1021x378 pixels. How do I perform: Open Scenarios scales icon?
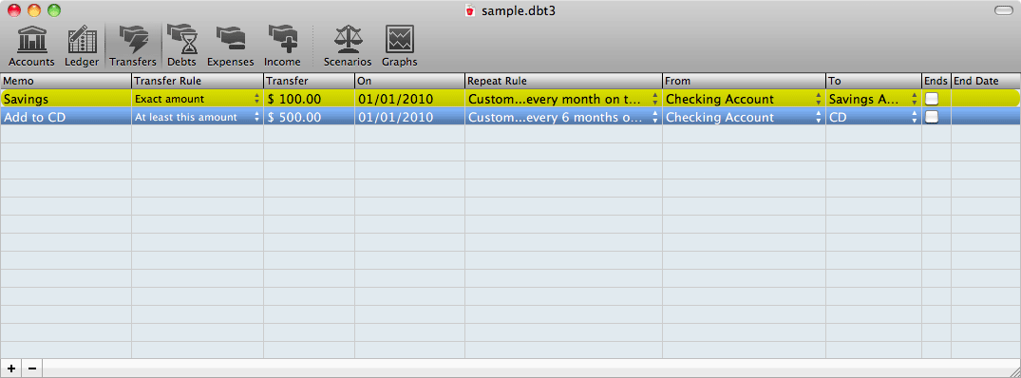(x=347, y=47)
